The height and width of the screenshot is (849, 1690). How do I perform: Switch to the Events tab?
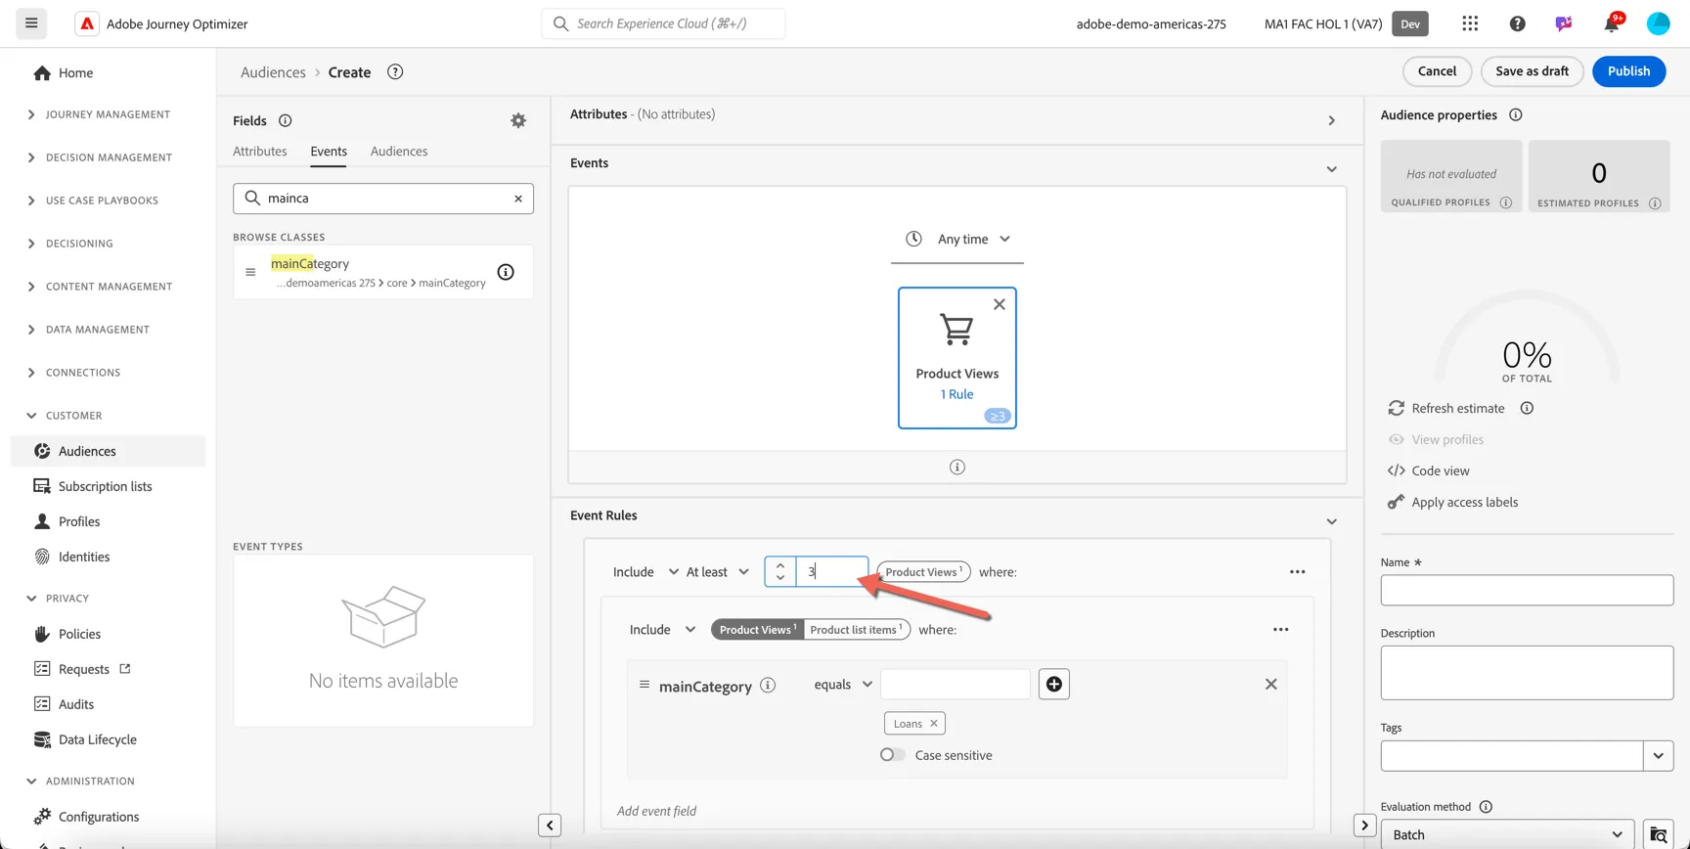coord(329,152)
